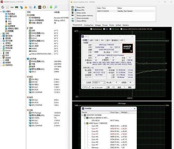Toggle Stress local disks checkbox

point(76,18)
